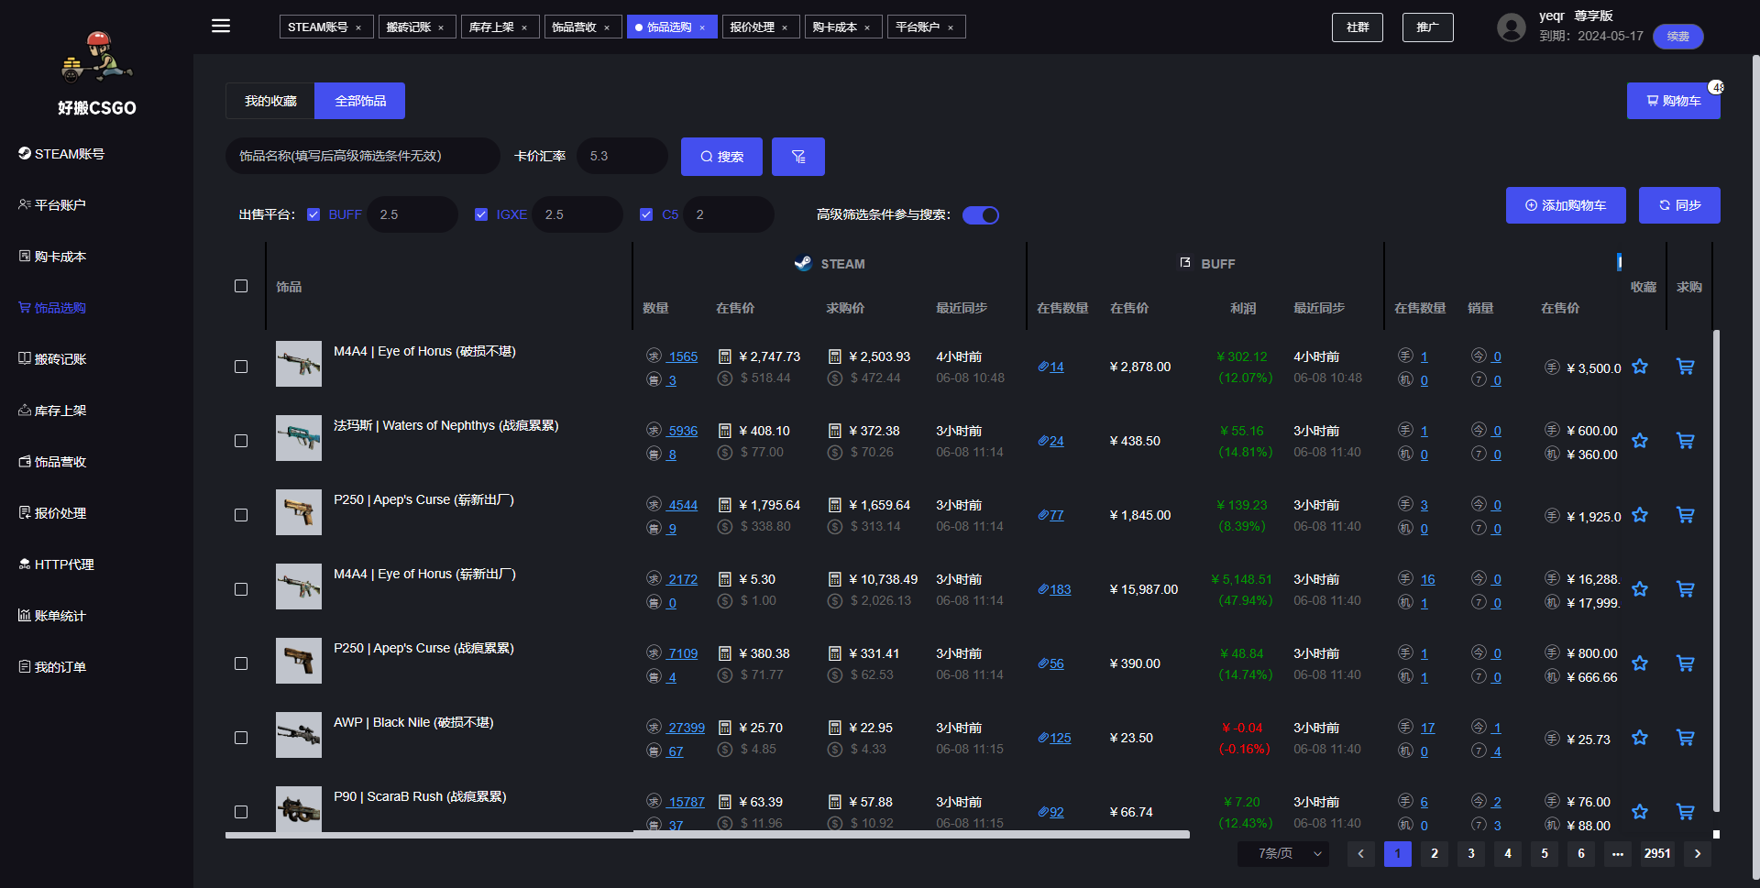Open the 购物车 button
Screen dimensions: 1760x888
point(1674,101)
